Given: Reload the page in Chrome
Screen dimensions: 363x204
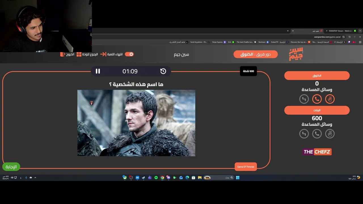Looking at the screenshot, I should [x=349, y=37].
